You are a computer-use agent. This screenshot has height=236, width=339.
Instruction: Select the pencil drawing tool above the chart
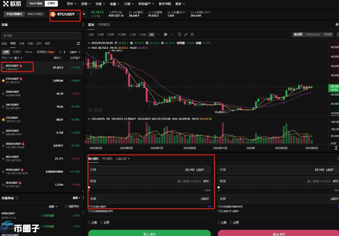(x=186, y=34)
